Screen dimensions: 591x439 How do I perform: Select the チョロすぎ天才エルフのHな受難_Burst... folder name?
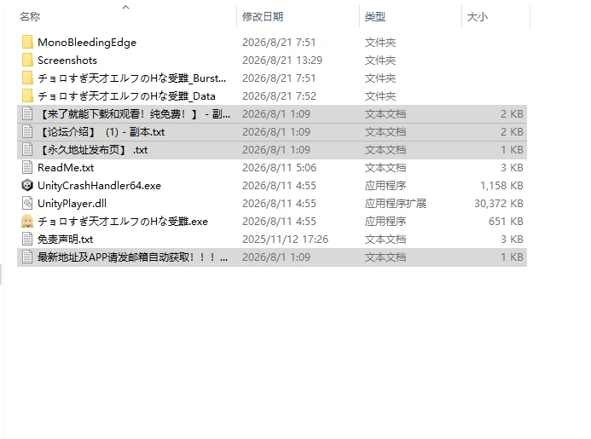(132, 78)
